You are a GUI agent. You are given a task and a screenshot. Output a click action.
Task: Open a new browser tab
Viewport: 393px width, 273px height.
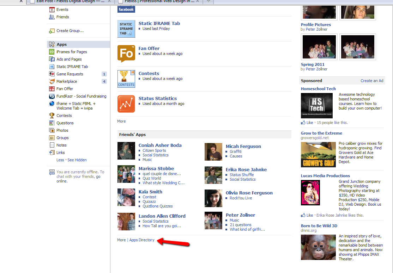point(208,1)
